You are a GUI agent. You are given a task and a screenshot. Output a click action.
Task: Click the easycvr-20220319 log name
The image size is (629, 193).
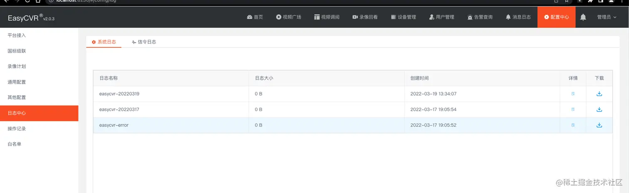point(119,94)
